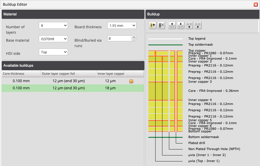Decrease Blind/Buried via runs with down arrow

[134, 40]
